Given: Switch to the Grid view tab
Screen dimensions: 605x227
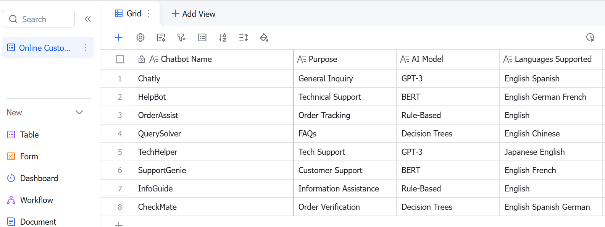Looking at the screenshot, I should click(128, 14).
